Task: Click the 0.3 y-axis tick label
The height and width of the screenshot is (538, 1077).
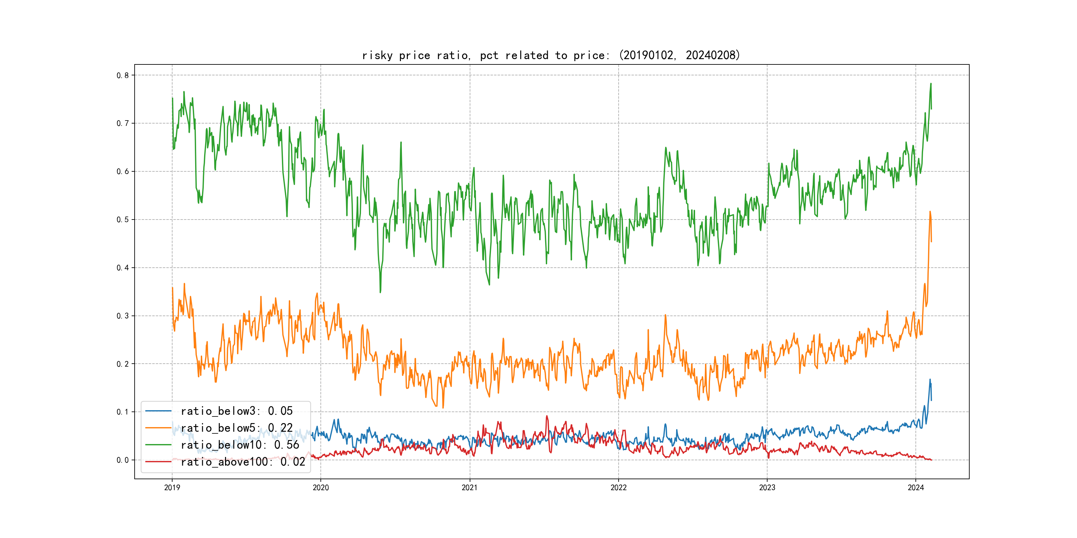Action: point(123,316)
